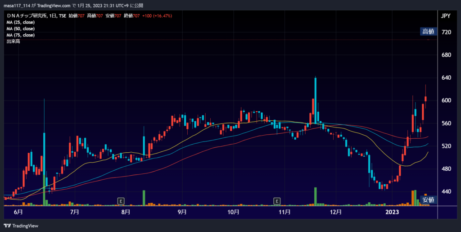The width and height of the screenshot is (461, 232).
Task: Click the 6月 time axis label
Action: 18,212
